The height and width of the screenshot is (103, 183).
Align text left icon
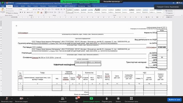point(46,12)
